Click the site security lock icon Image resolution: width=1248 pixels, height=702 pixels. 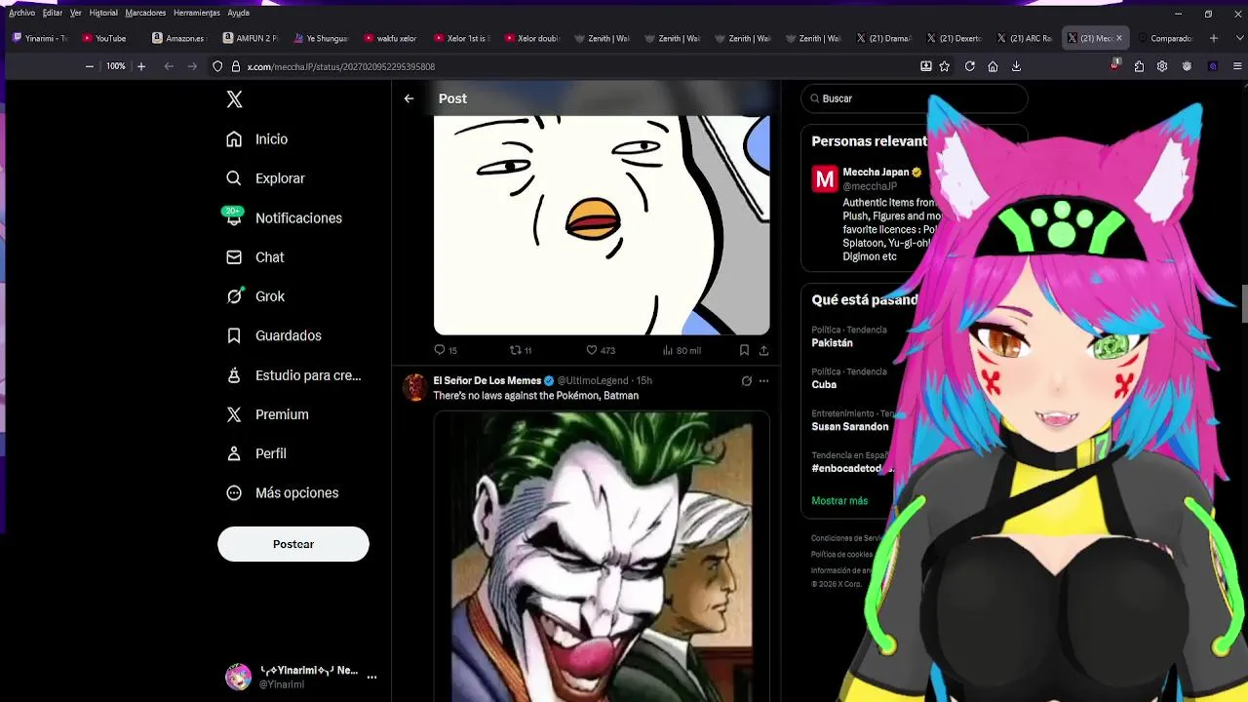(234, 66)
